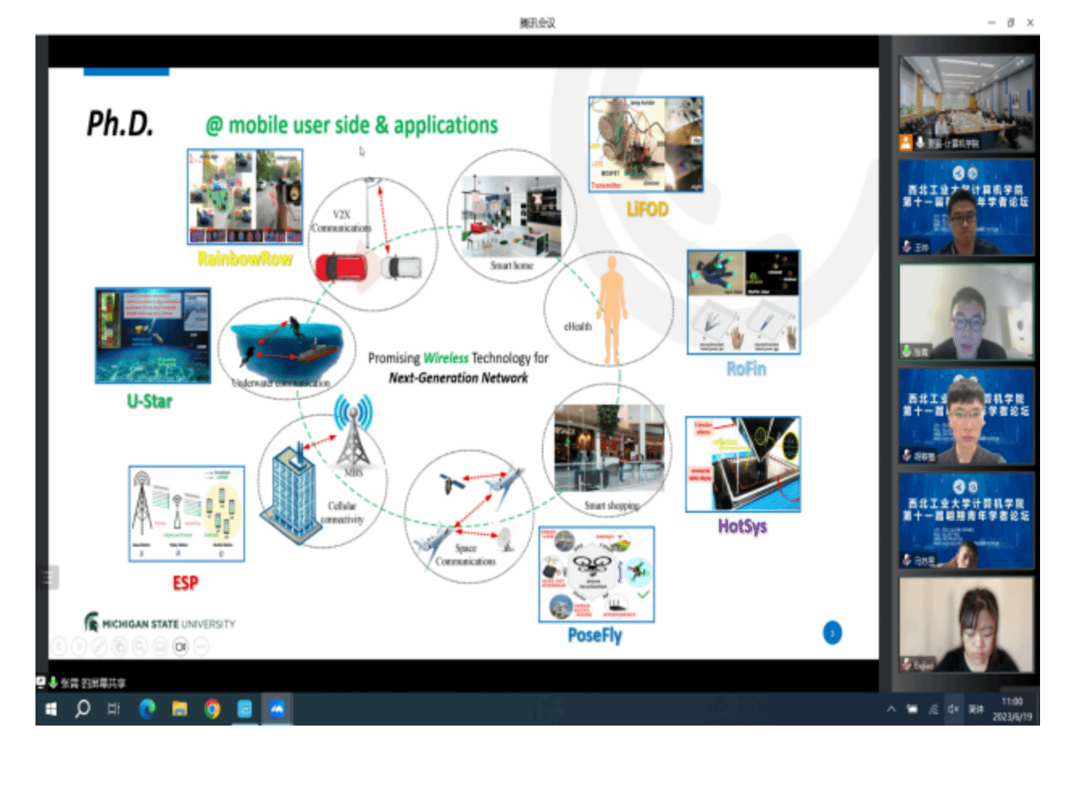This screenshot has height=790, width=1090.
Task: Switch the input method language indicator
Action: (976, 709)
